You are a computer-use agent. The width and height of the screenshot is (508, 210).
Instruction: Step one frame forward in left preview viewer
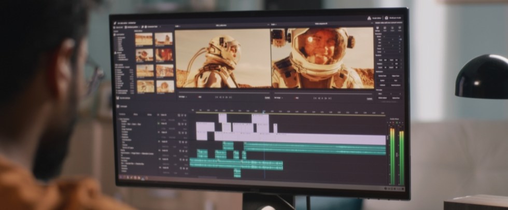(227, 97)
